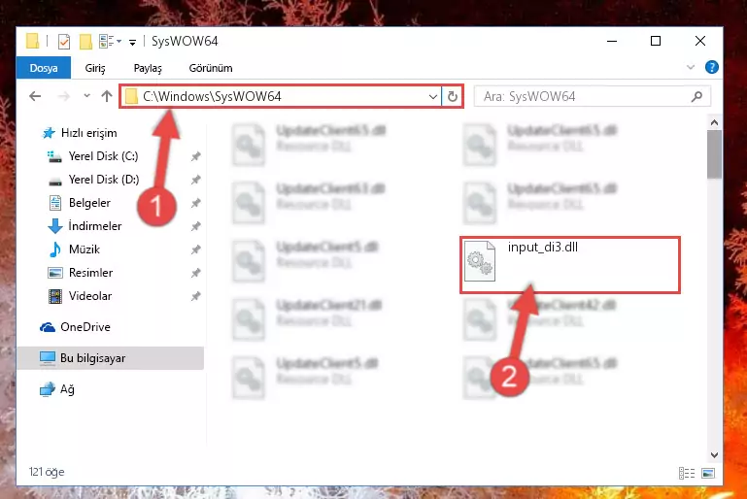747x499 pixels.
Task: Open OneDrive in navigation pane
Action: pos(85,327)
